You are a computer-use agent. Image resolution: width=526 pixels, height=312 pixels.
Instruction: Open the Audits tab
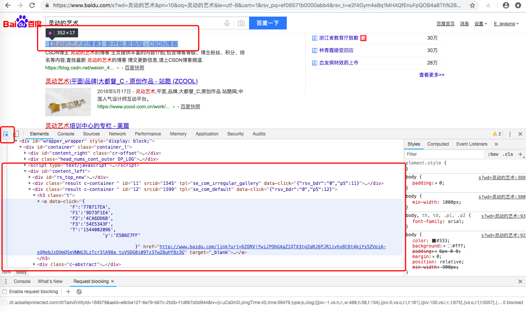(259, 134)
